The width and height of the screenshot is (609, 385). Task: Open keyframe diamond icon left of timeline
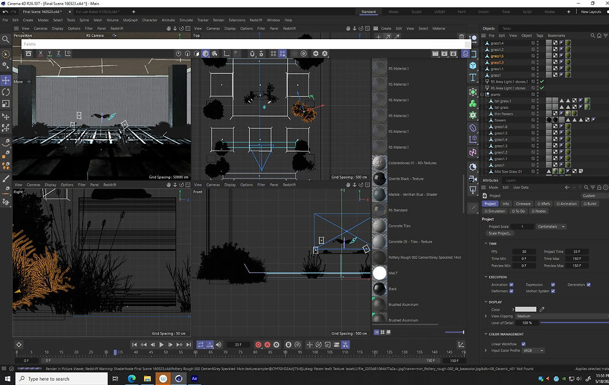(x=19, y=345)
